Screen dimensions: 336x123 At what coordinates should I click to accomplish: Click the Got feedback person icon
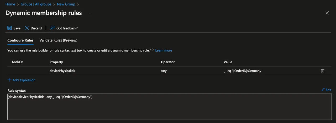[52, 28]
